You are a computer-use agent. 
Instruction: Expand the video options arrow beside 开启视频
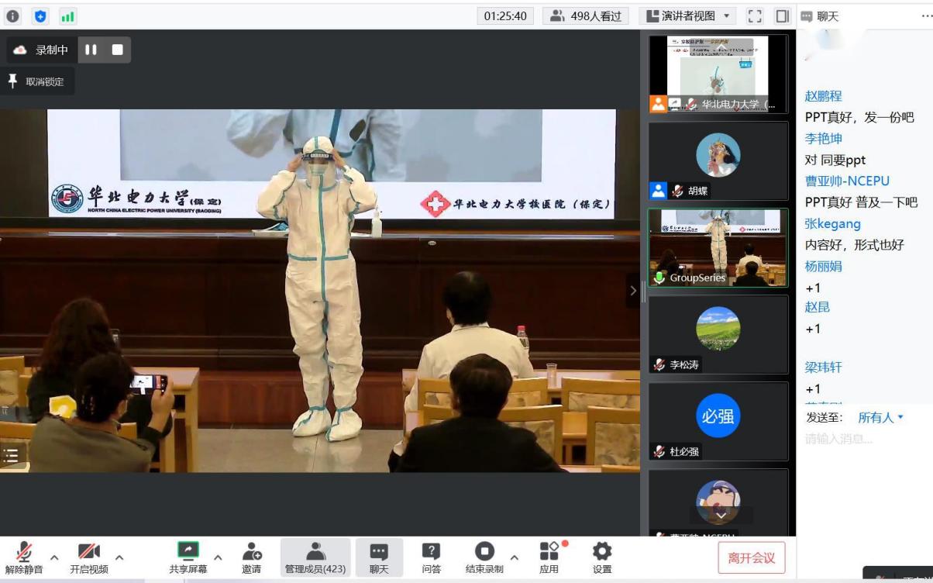coord(119,557)
